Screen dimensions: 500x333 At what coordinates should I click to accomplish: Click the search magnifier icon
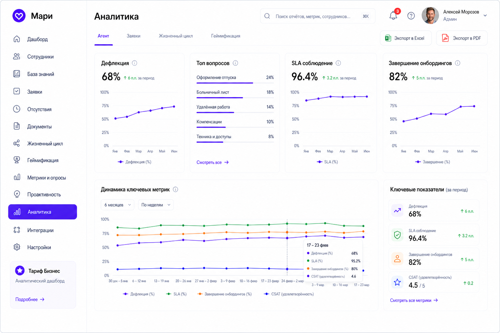click(x=267, y=16)
